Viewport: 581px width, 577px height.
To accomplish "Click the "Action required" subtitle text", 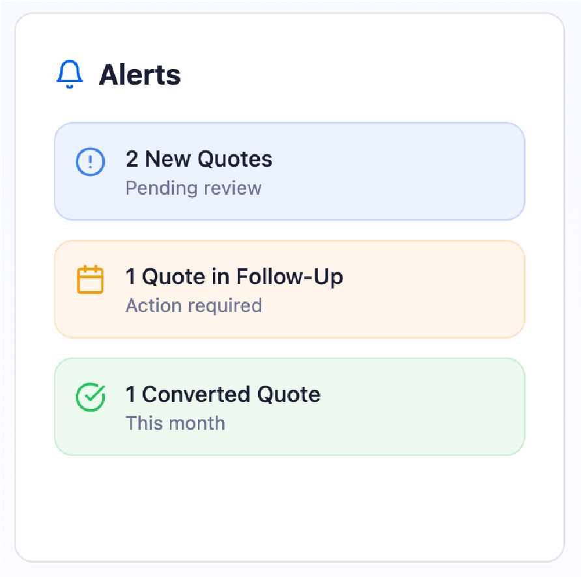I will coord(193,305).
